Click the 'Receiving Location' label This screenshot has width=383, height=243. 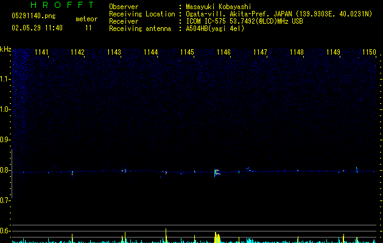coord(142,14)
